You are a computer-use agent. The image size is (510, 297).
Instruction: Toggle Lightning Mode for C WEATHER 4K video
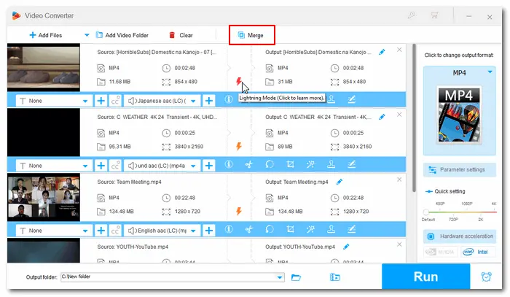click(x=239, y=146)
